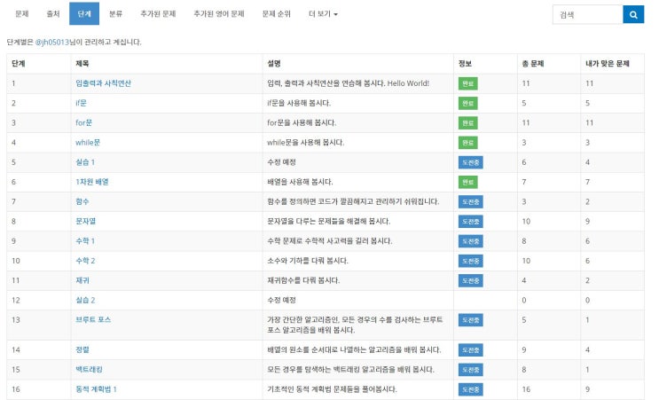Click blue 도전중 badge in 정렬 row
The height and width of the screenshot is (400, 659).
(470, 350)
